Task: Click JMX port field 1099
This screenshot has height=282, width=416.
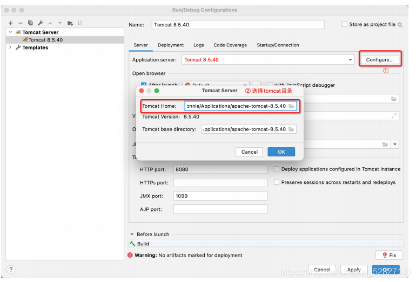Action: (220, 196)
